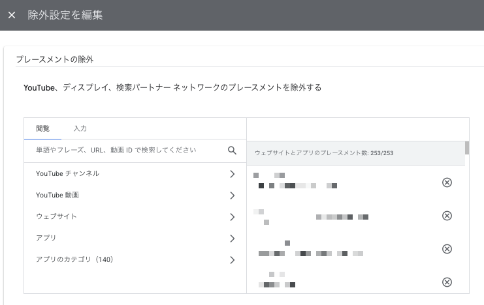Viewport: 484px width, 305px height.
Task: Expand YouTube 動画 using its chevron arrow
Action: click(x=232, y=196)
